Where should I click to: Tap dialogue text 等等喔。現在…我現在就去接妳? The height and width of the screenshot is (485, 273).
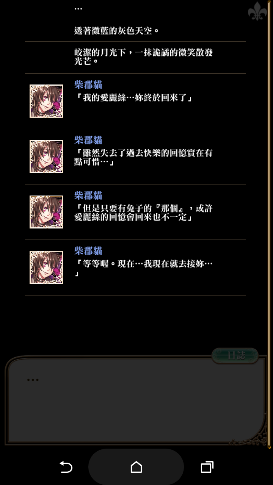pos(144,268)
